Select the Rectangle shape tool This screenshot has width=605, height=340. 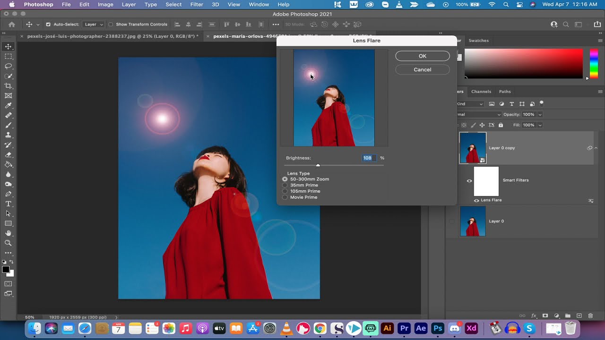(x=8, y=223)
